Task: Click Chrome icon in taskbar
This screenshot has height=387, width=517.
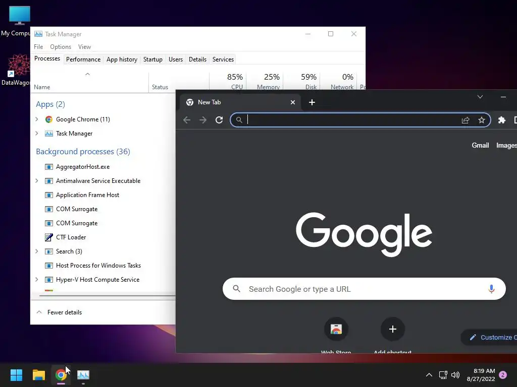Action: (x=61, y=375)
